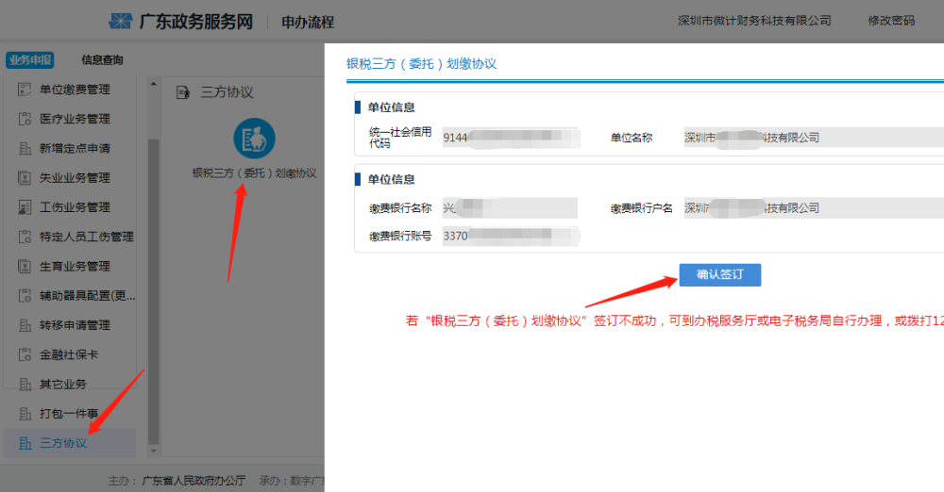Click sidebar scrollbar up arrow
Viewport: 944px width, 492px height.
[154, 84]
